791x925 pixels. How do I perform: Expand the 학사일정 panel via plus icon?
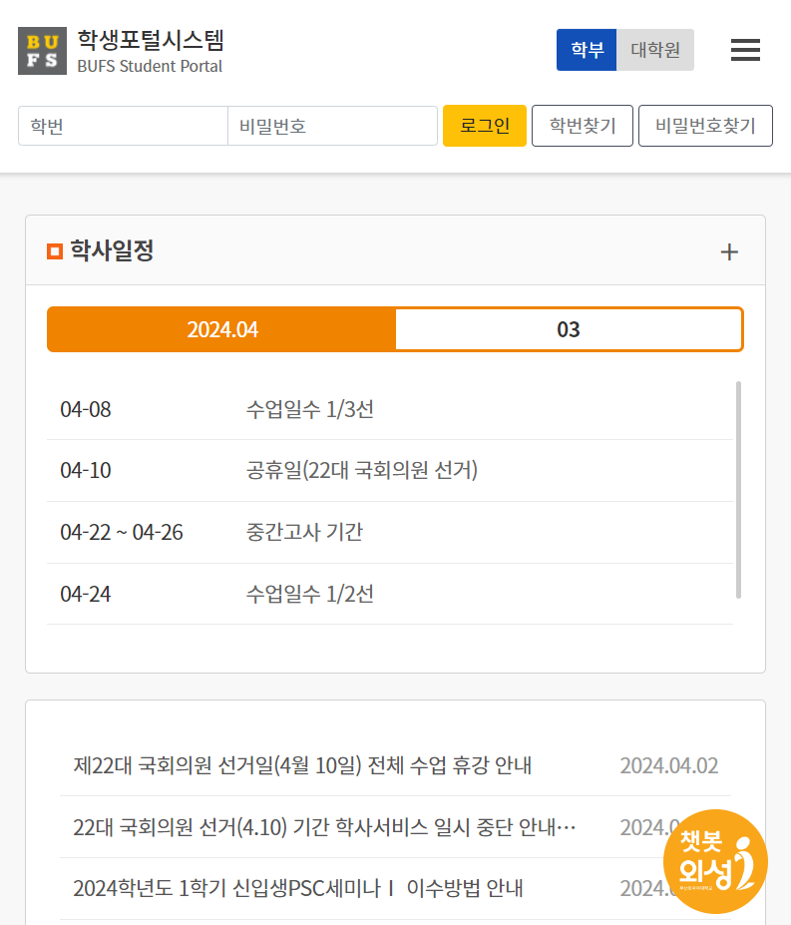(729, 251)
